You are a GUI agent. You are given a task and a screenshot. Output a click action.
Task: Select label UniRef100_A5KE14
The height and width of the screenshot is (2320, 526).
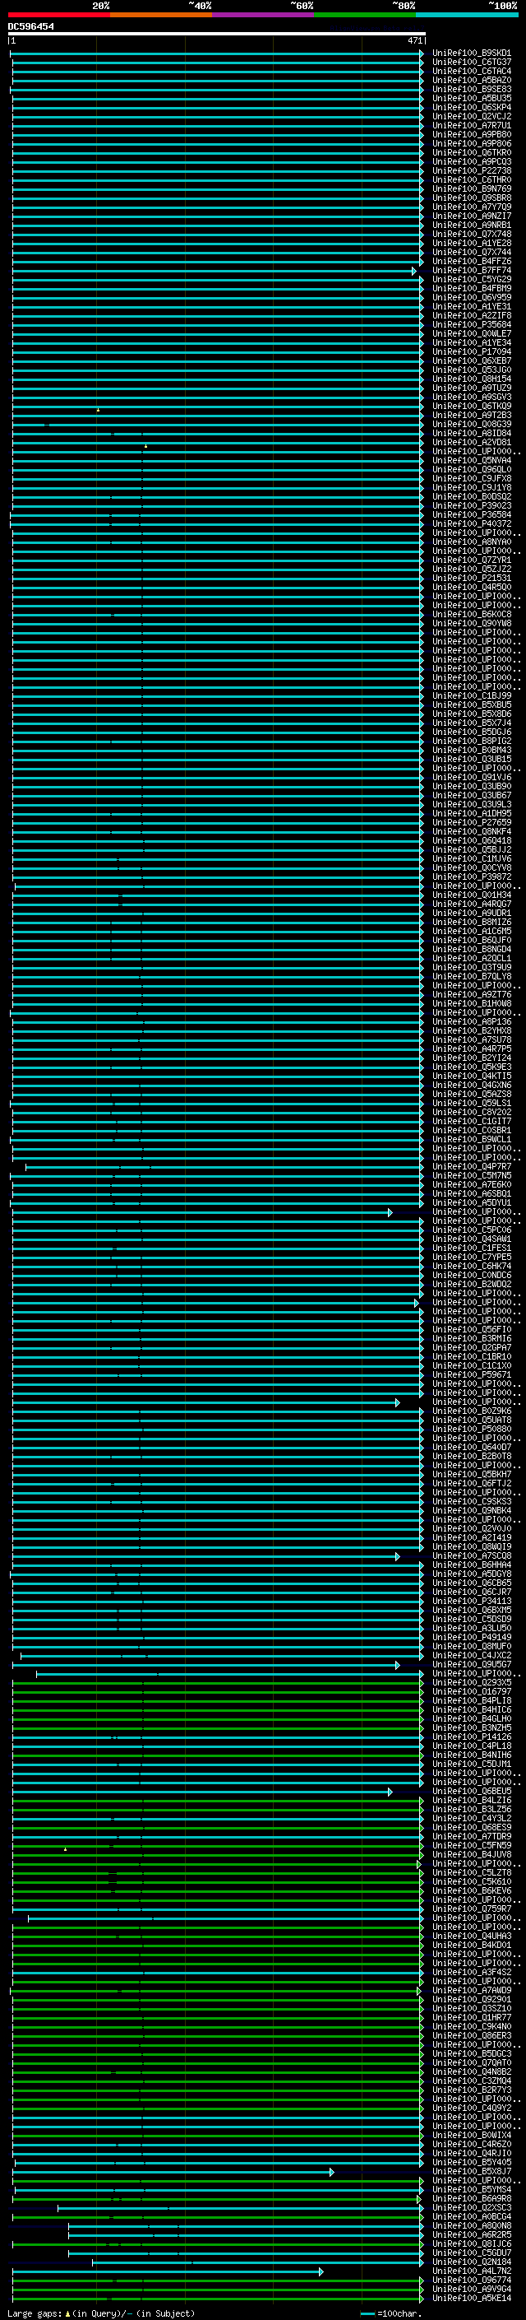(x=471, y=2298)
